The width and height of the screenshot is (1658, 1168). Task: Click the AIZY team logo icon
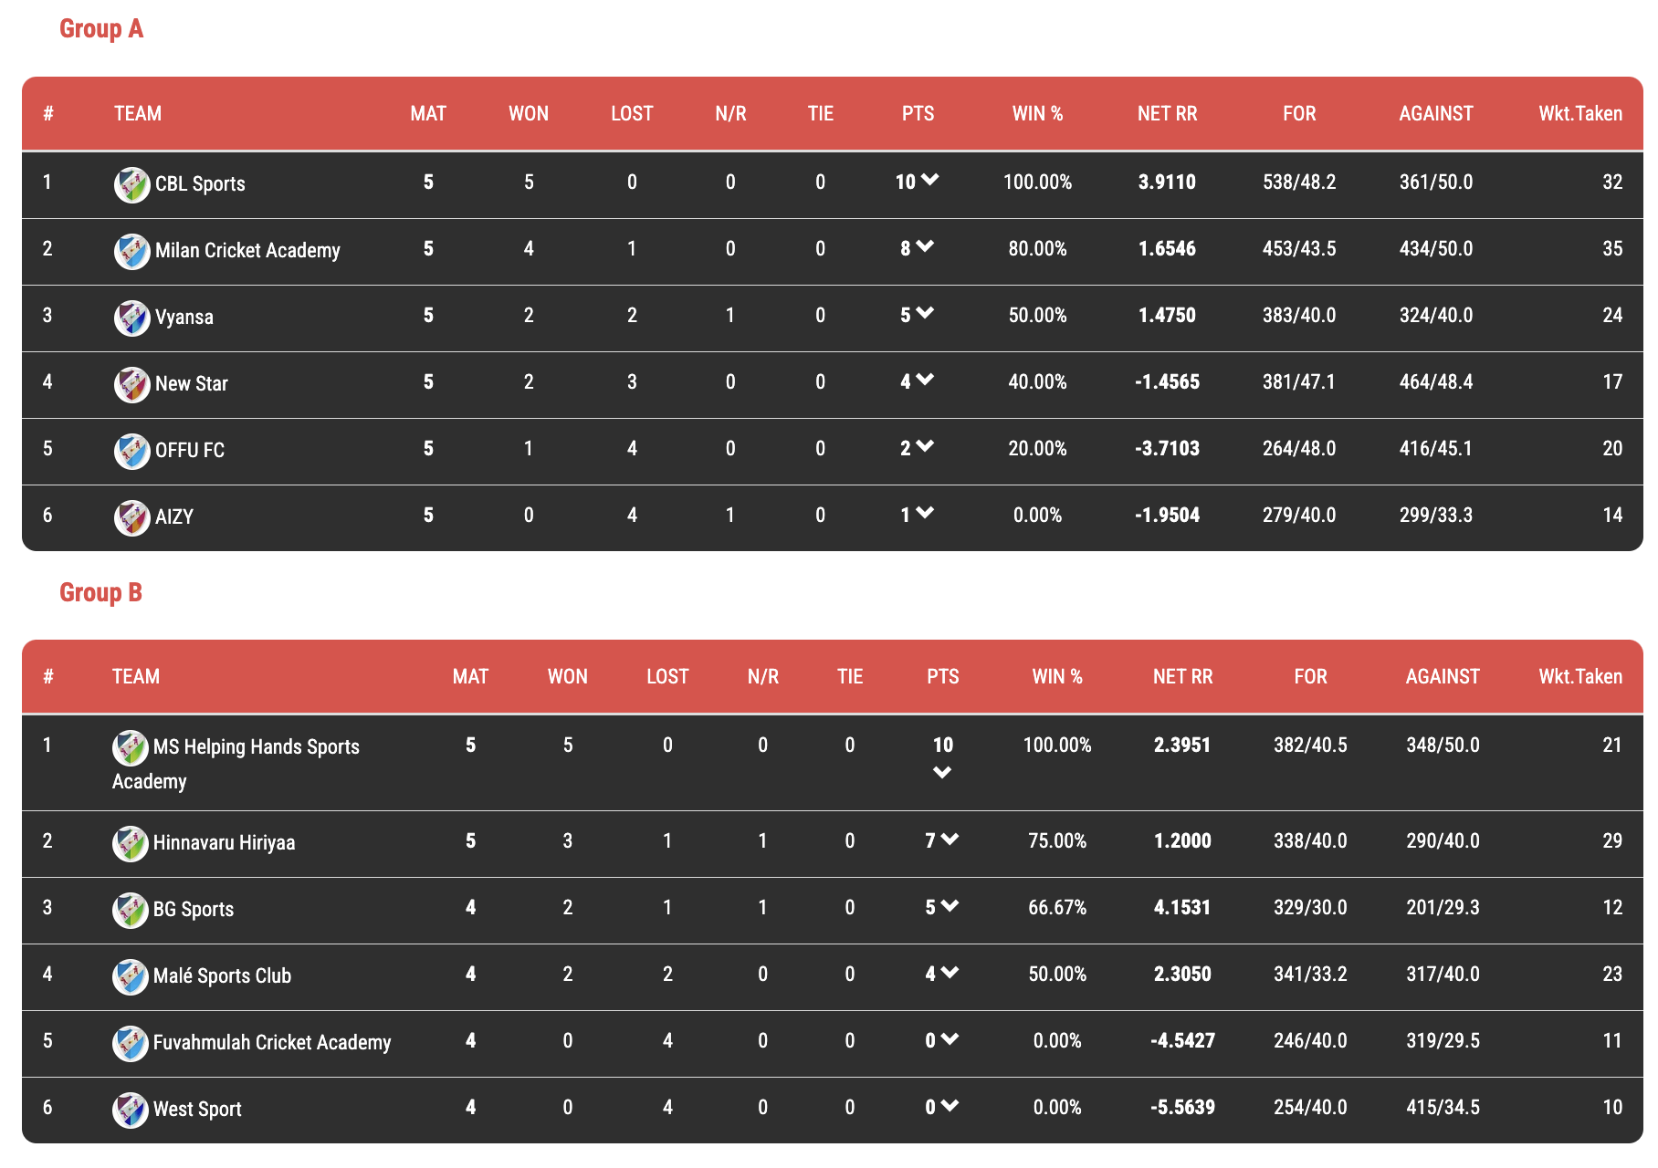[x=131, y=517]
